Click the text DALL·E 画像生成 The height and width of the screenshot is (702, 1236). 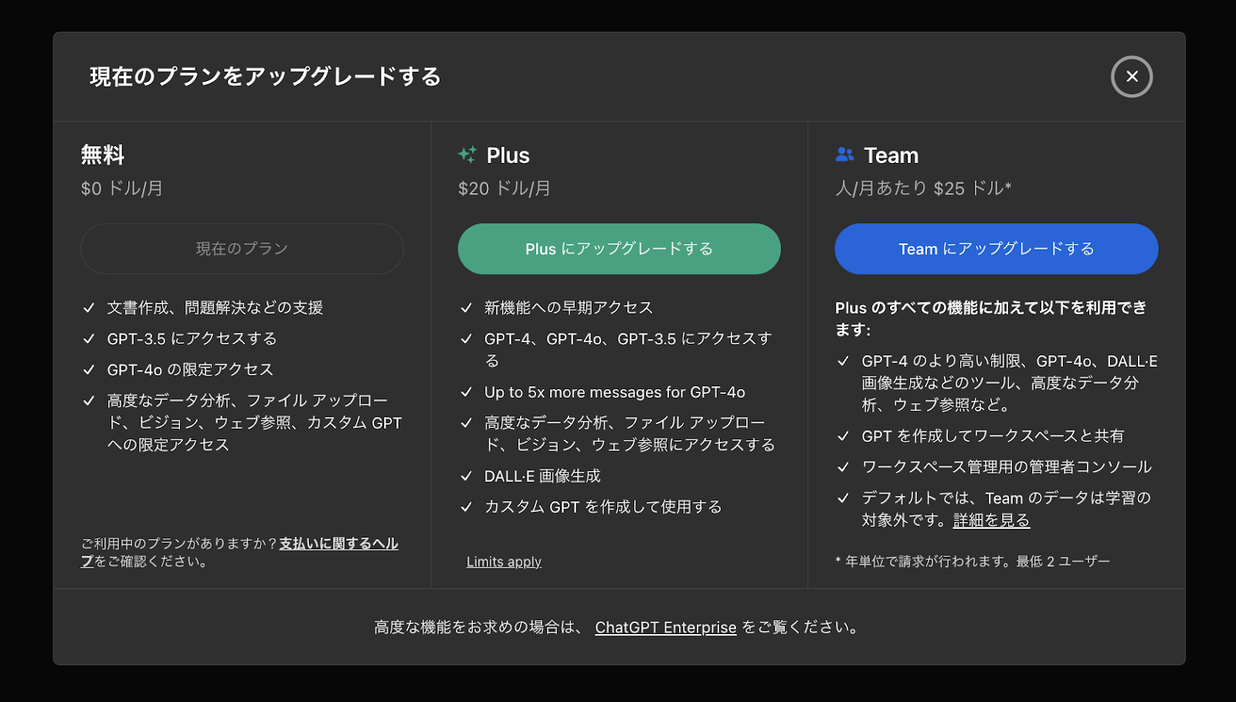pyautogui.click(x=542, y=476)
